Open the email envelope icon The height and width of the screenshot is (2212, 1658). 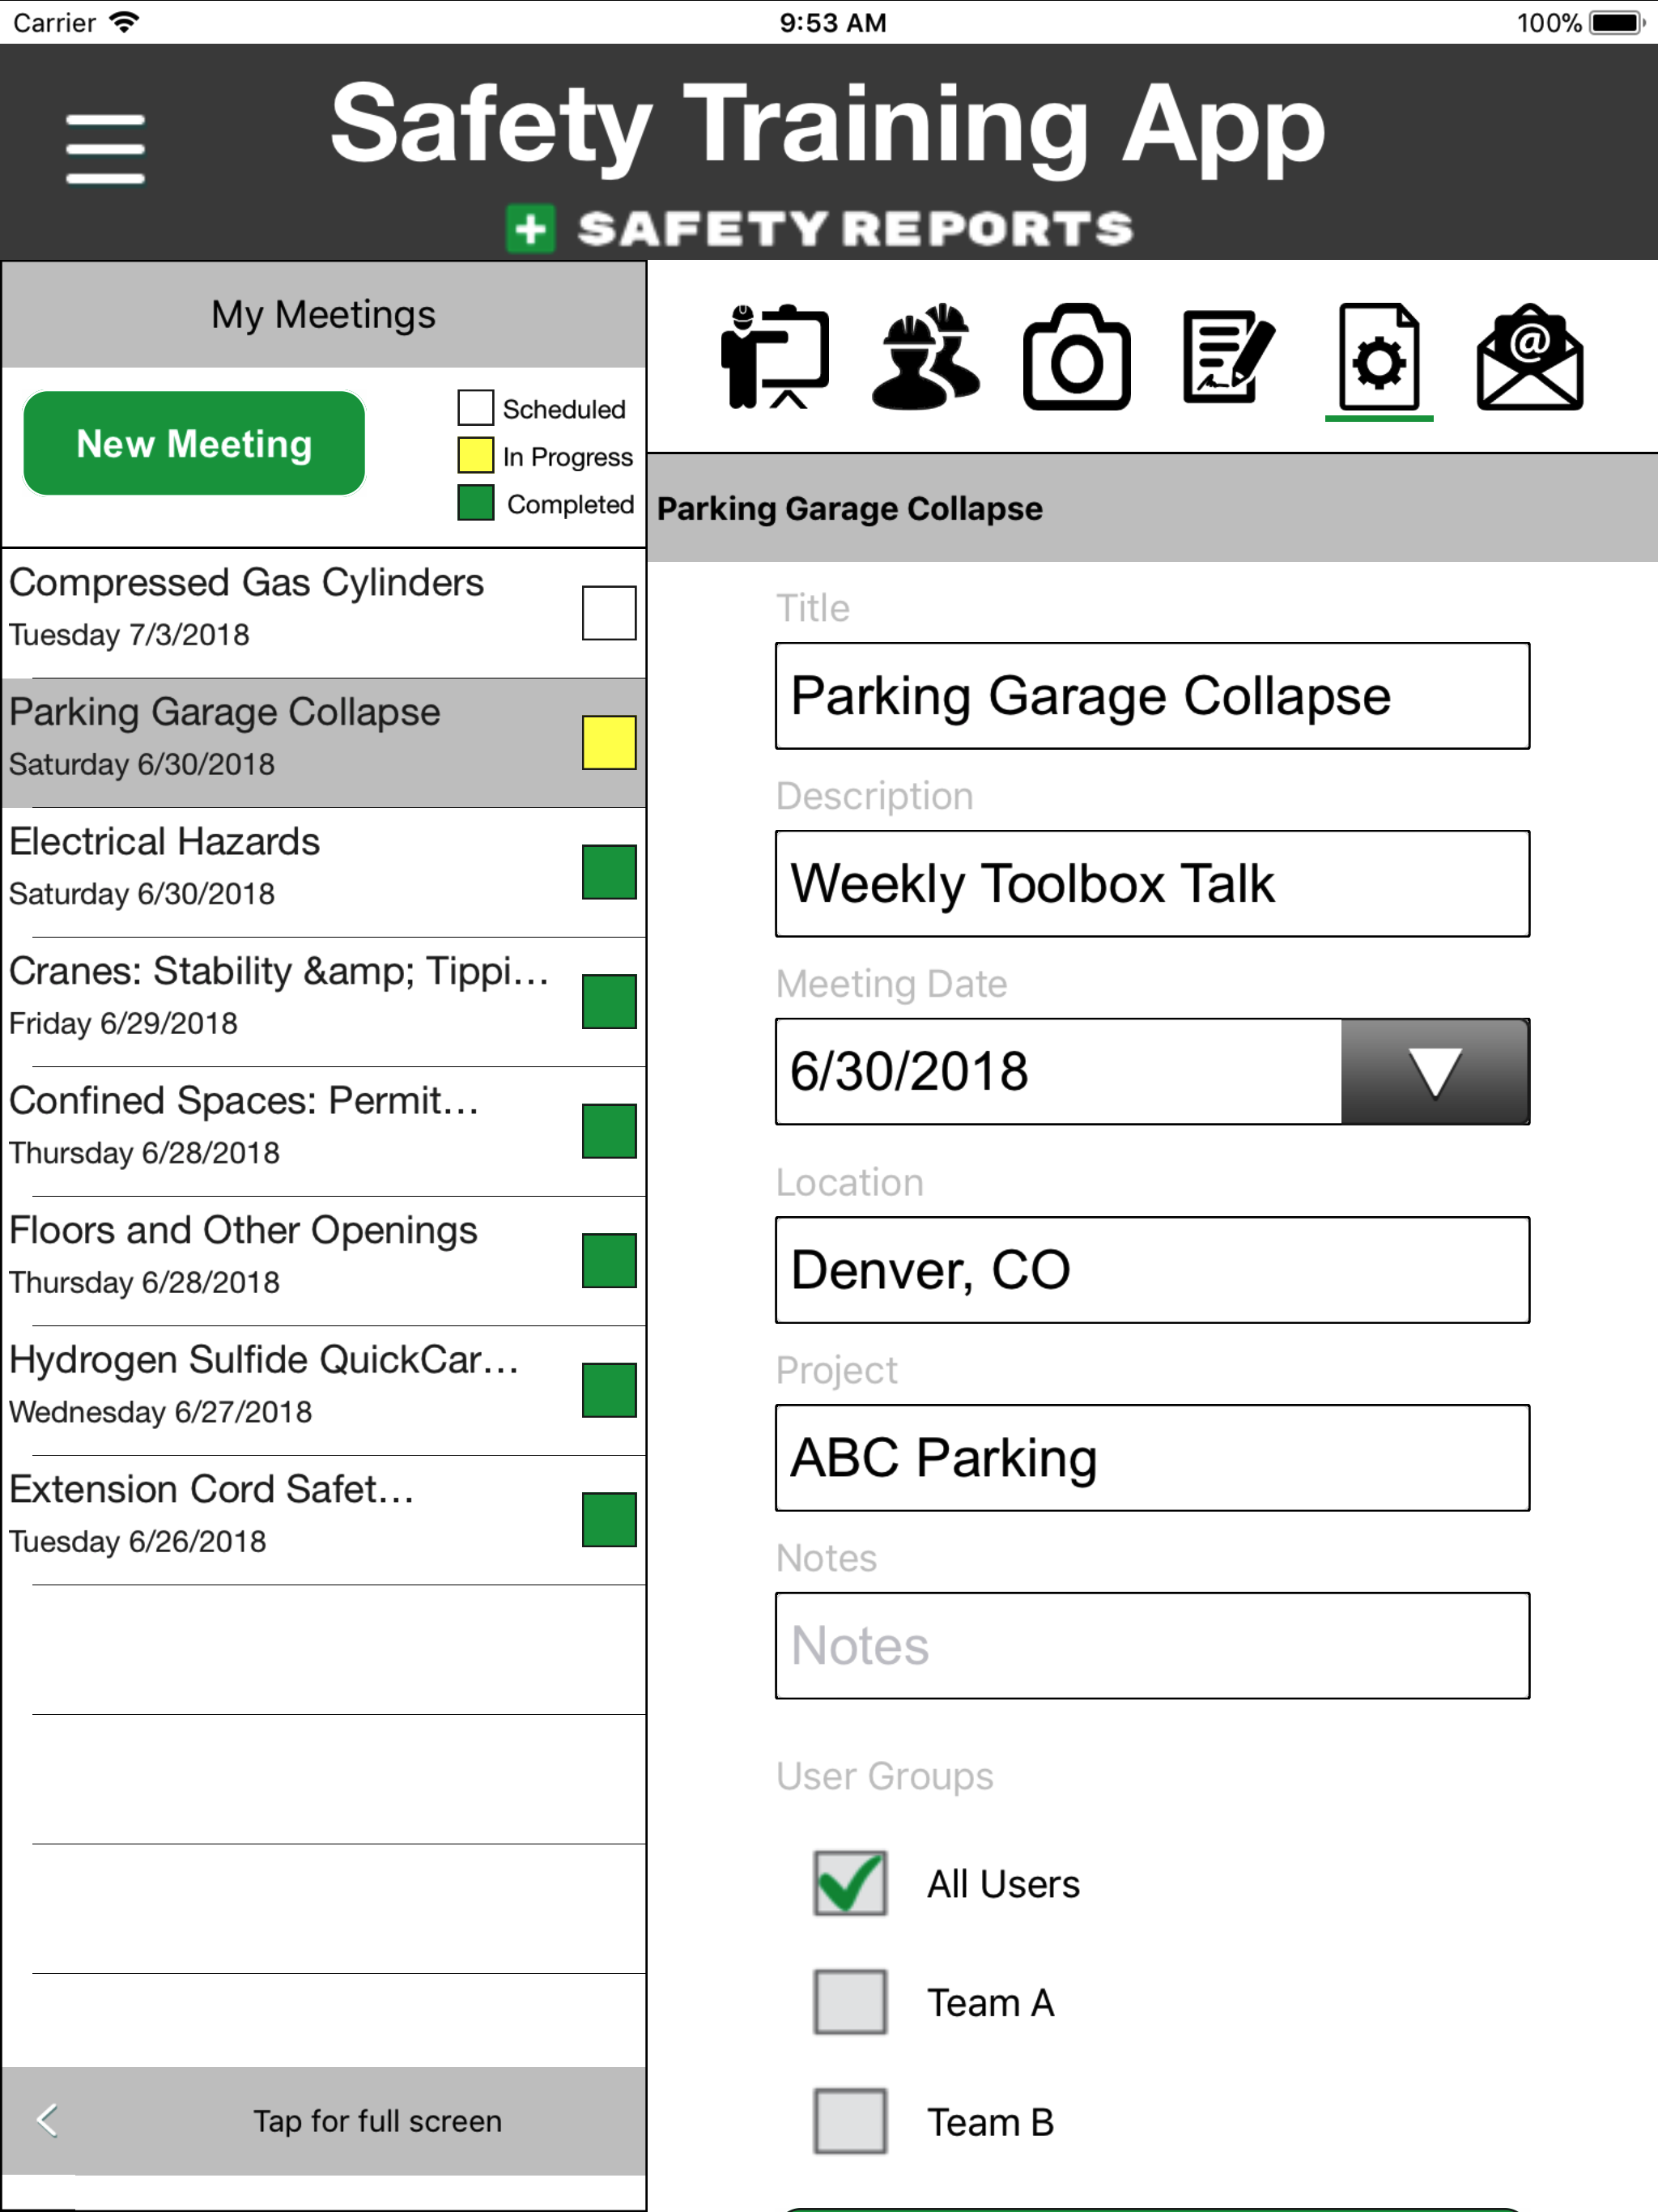(1530, 358)
